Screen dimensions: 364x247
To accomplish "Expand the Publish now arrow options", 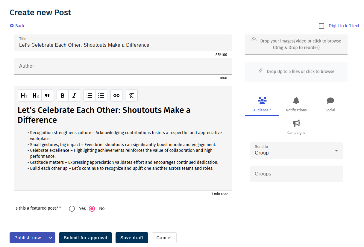I will pyautogui.click(x=51, y=238).
